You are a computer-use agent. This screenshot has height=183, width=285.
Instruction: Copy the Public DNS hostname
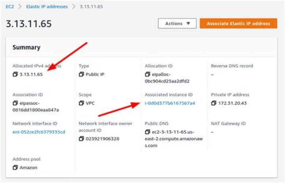coord(147,132)
